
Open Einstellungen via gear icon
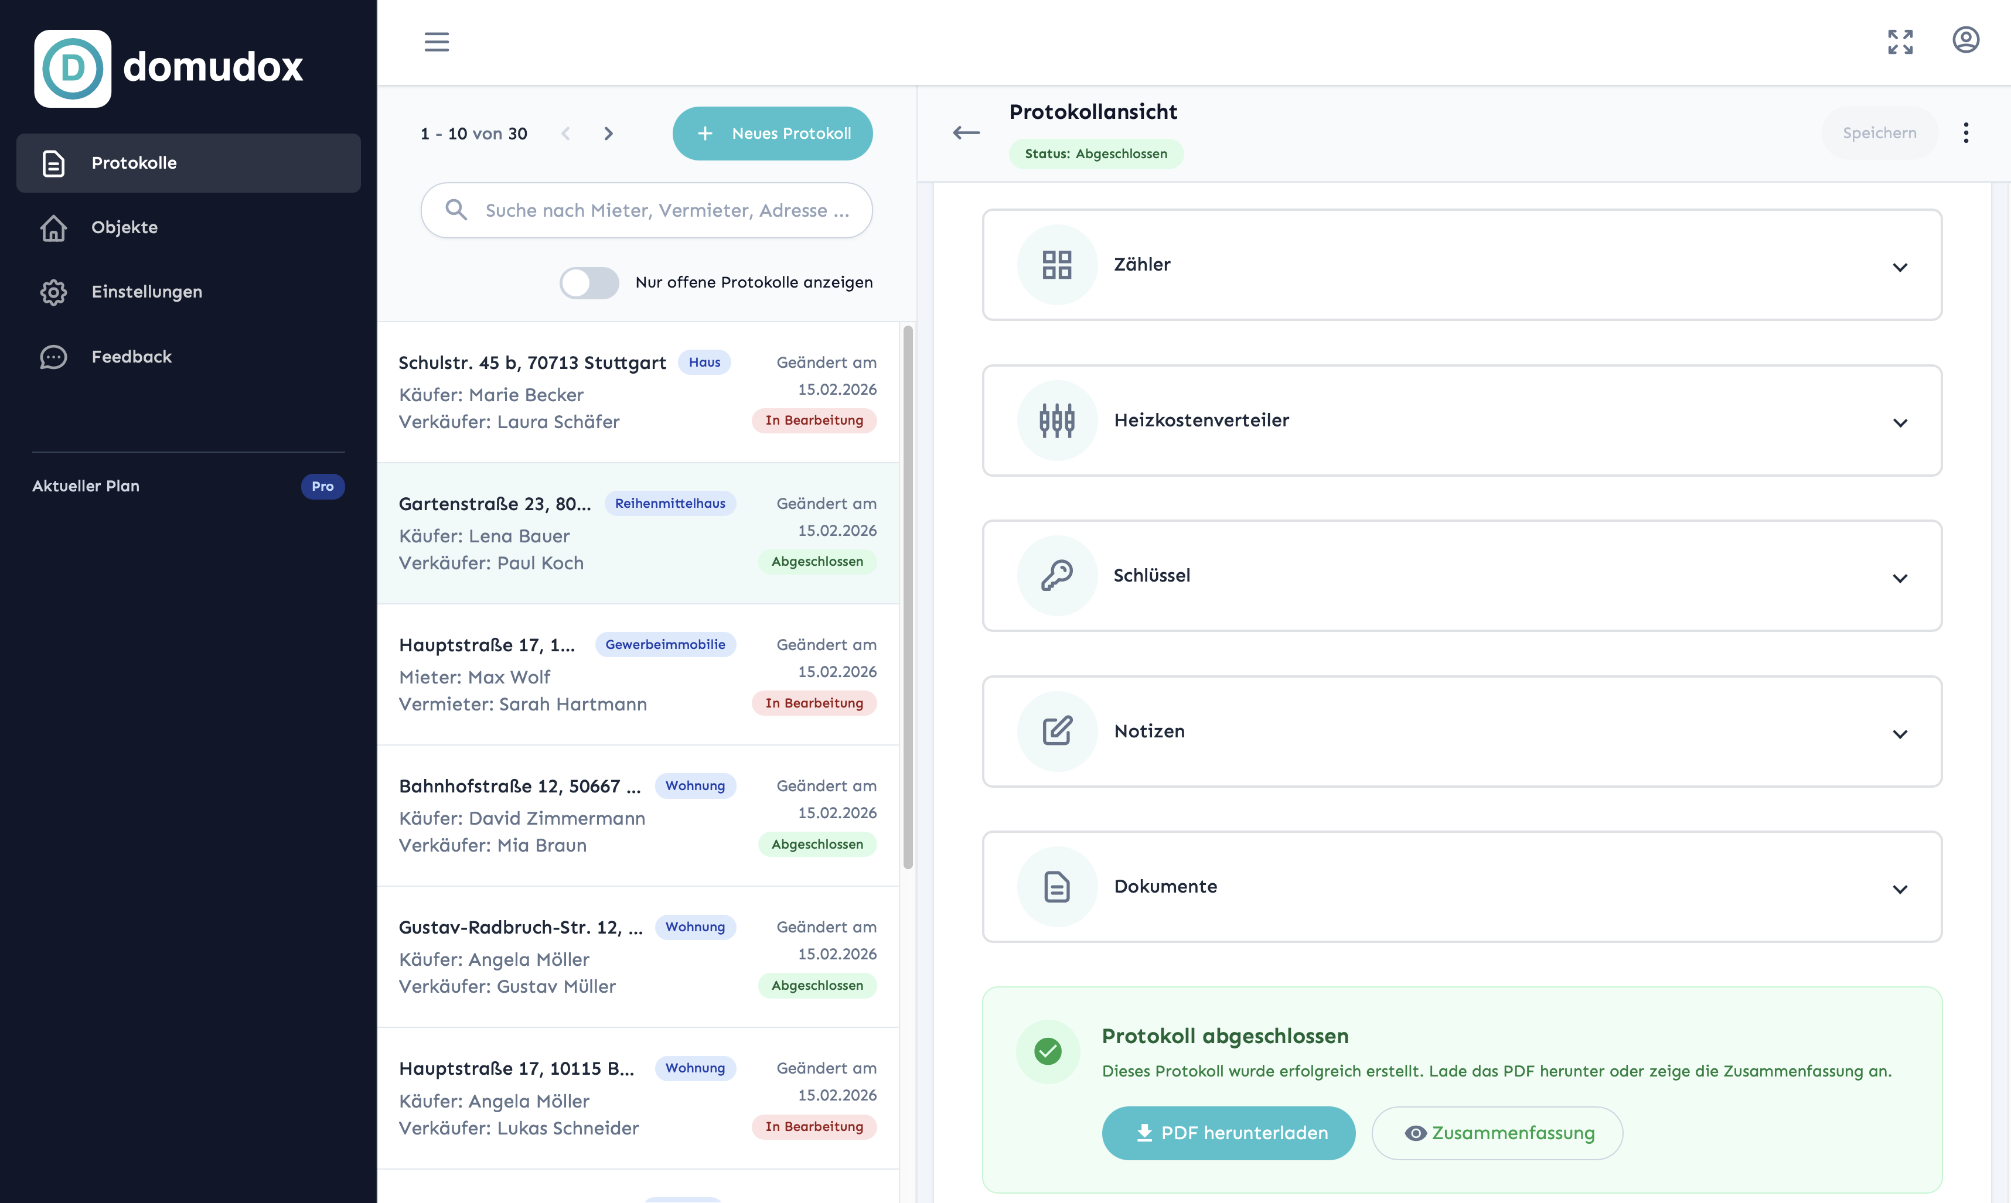pos(53,292)
